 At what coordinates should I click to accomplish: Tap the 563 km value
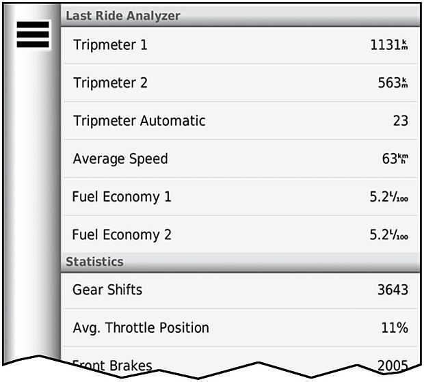392,83
